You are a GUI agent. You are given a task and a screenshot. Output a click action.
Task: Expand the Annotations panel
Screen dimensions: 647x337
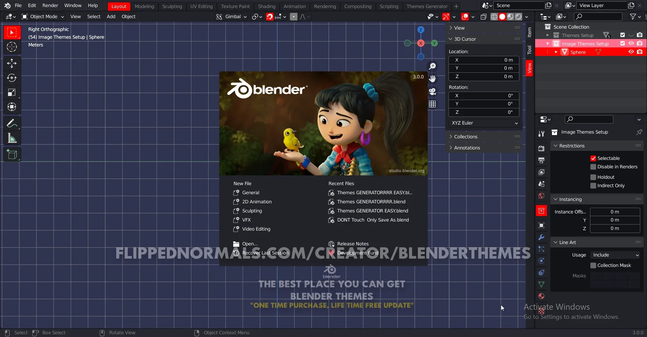(x=484, y=148)
